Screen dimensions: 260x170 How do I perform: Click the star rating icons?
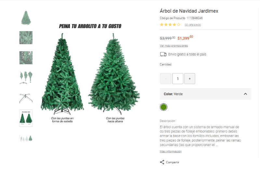coord(170,25)
